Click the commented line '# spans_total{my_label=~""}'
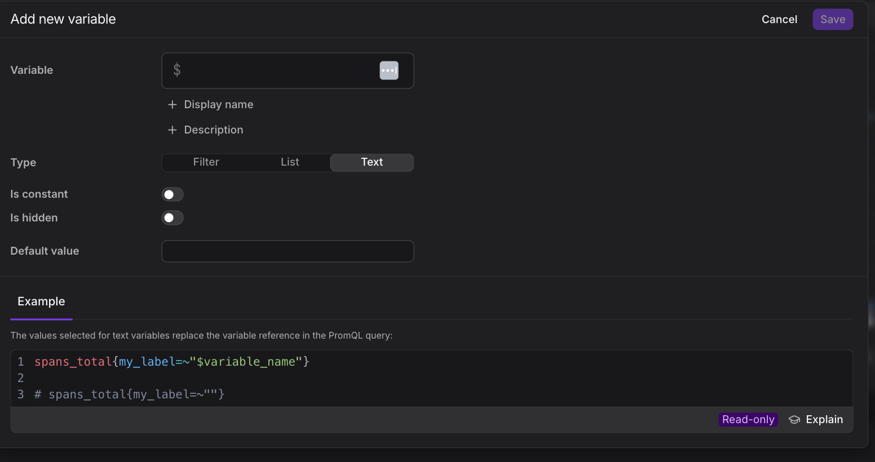This screenshot has width=875, height=462. point(130,394)
